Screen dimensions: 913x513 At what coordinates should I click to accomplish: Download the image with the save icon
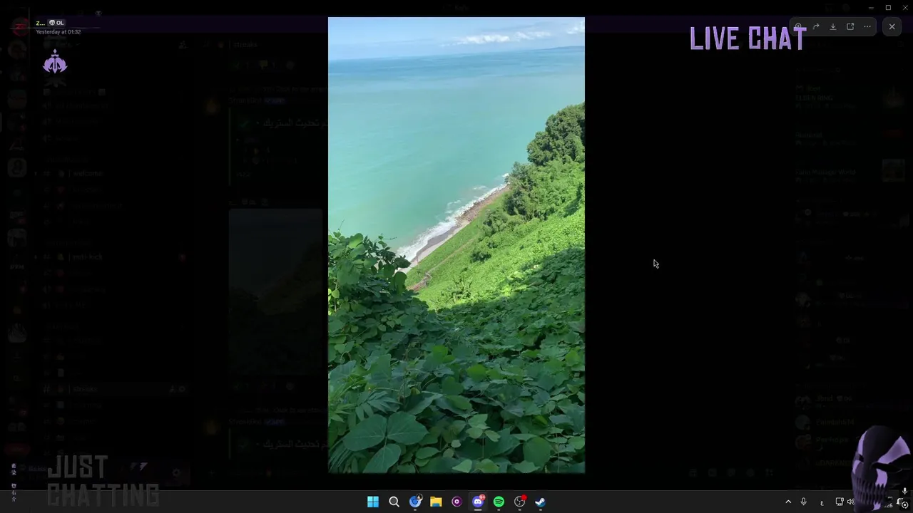(833, 27)
